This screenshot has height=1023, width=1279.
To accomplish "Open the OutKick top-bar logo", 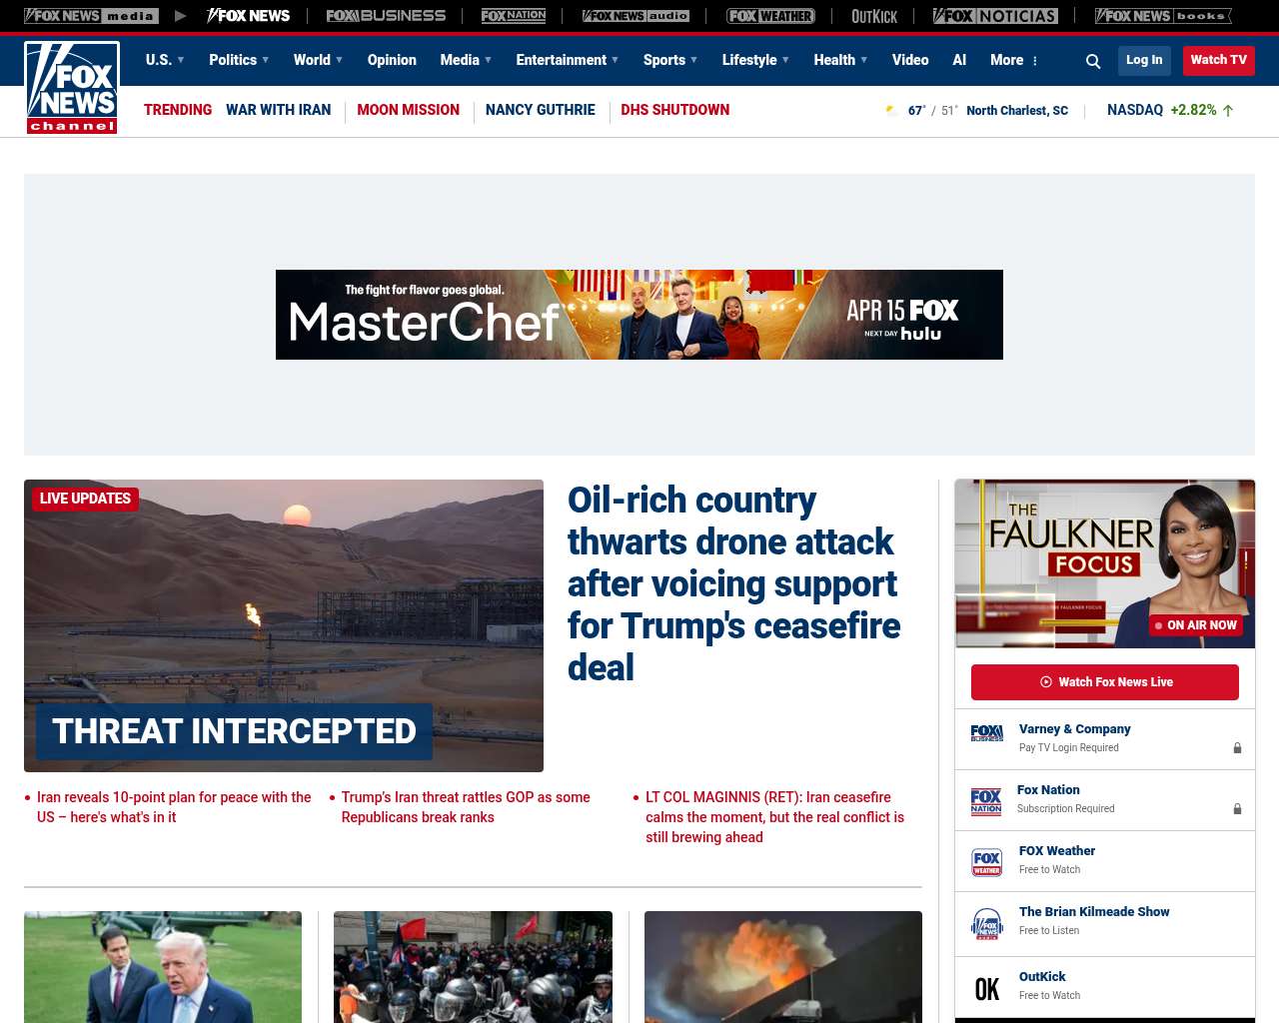I will coord(874,16).
